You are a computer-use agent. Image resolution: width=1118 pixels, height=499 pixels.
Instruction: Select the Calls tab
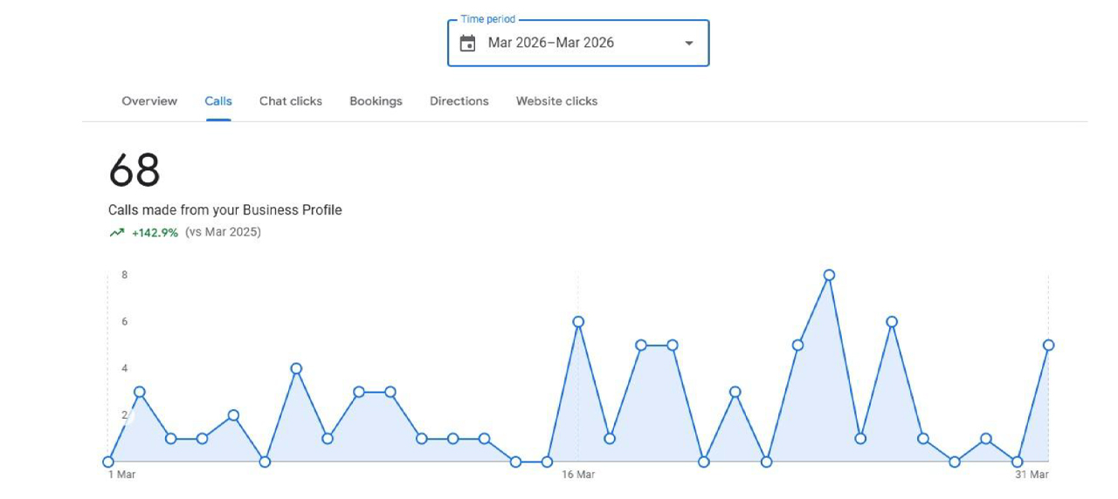(218, 101)
